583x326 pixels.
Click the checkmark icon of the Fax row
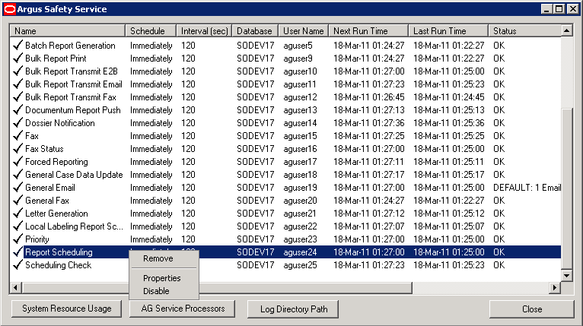[18, 136]
